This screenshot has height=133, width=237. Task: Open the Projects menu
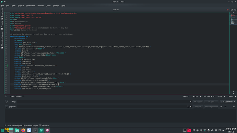pyautogui.click(x=21, y=5)
